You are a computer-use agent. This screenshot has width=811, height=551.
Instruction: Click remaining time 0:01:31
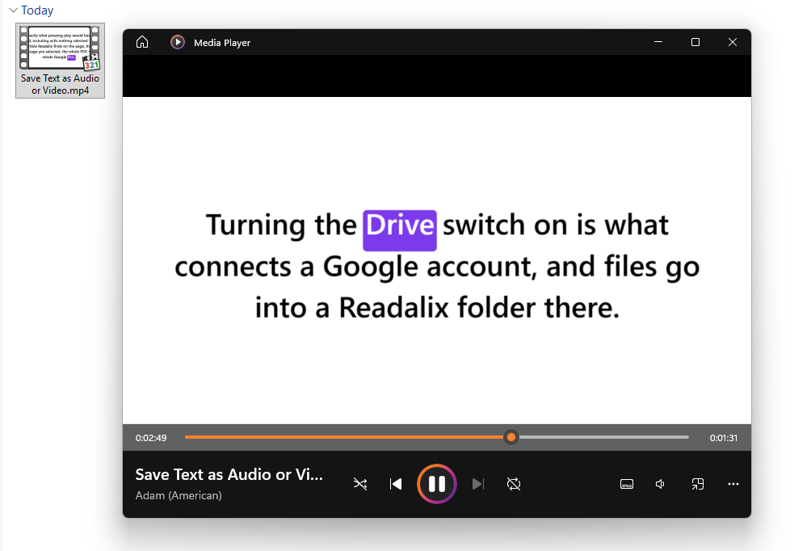tap(724, 438)
